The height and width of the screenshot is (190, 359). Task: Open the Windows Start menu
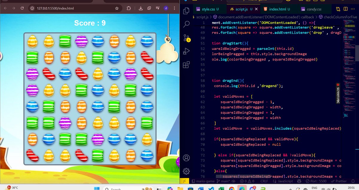click(x=96, y=189)
